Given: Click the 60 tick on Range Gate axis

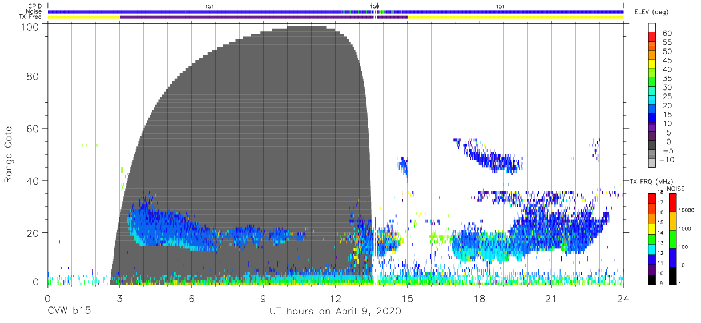Looking at the screenshot, I should (x=33, y=128).
